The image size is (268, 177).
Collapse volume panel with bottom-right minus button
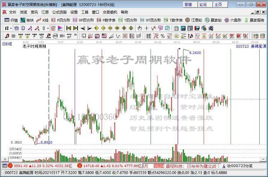(x=263, y=159)
